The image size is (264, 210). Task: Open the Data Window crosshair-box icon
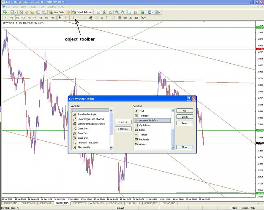(27, 12)
